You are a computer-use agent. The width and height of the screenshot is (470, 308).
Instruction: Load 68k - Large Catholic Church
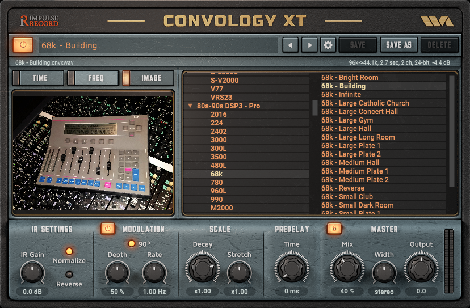click(383, 103)
